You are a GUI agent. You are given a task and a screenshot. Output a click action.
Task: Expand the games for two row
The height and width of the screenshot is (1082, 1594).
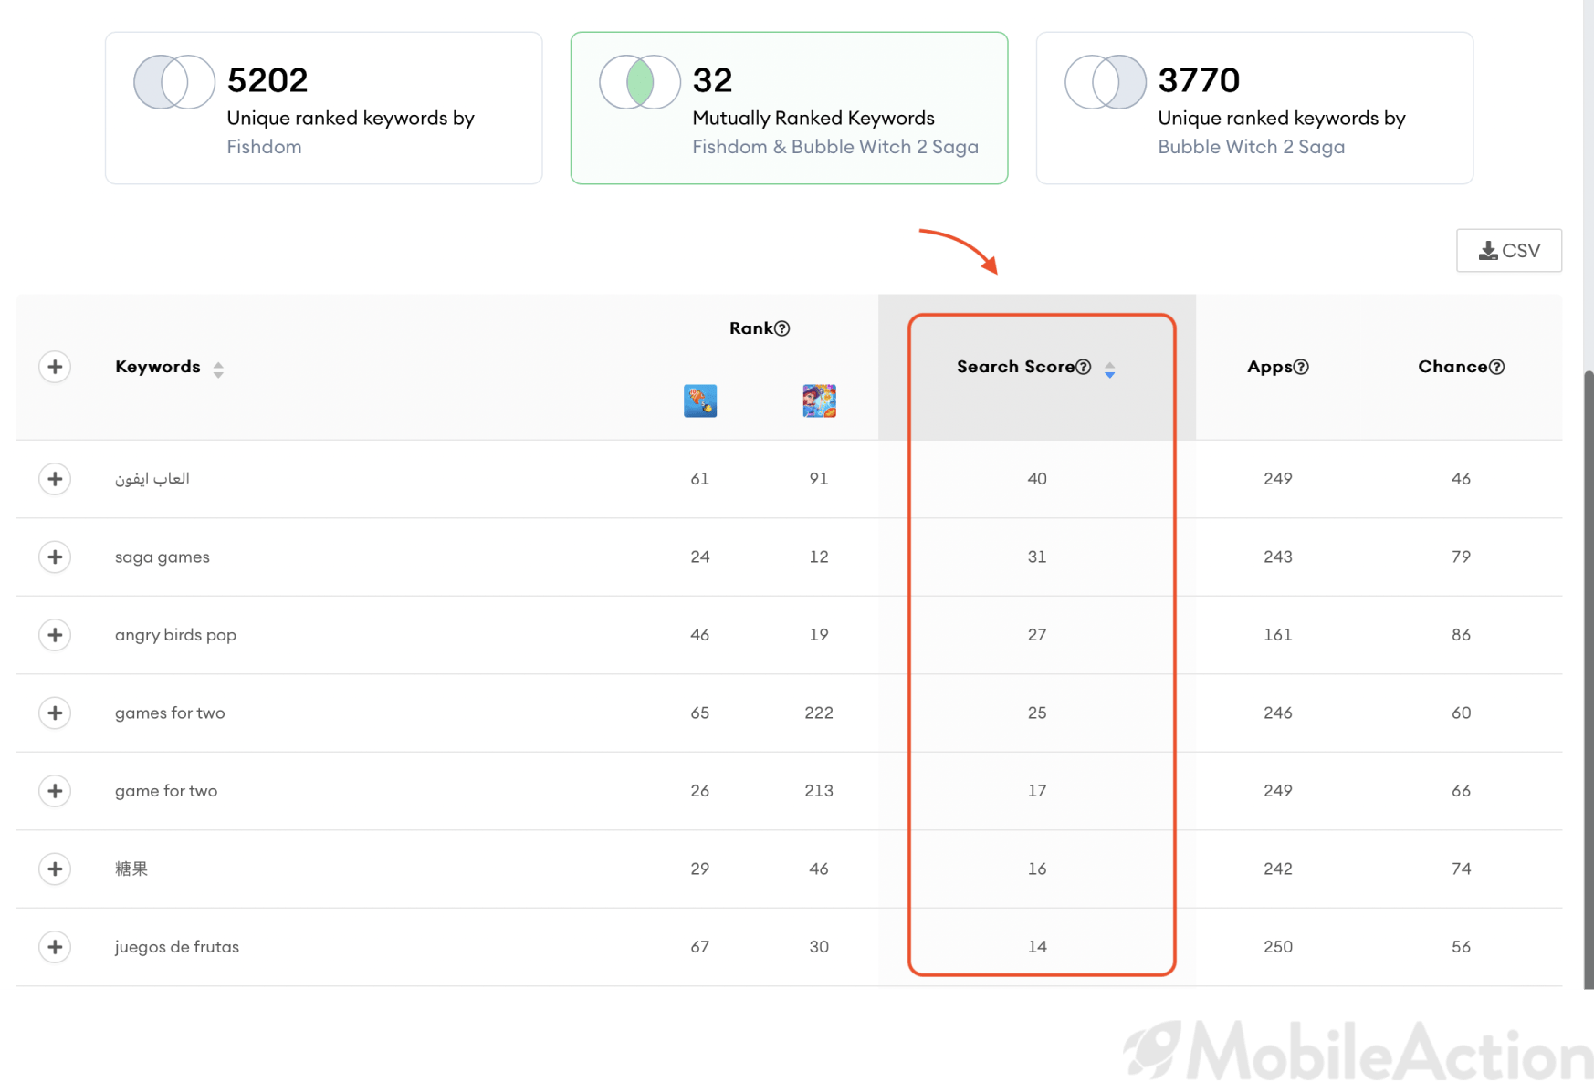55,713
